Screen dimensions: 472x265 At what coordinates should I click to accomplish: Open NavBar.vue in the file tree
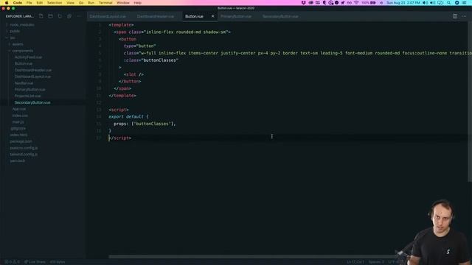click(x=24, y=83)
